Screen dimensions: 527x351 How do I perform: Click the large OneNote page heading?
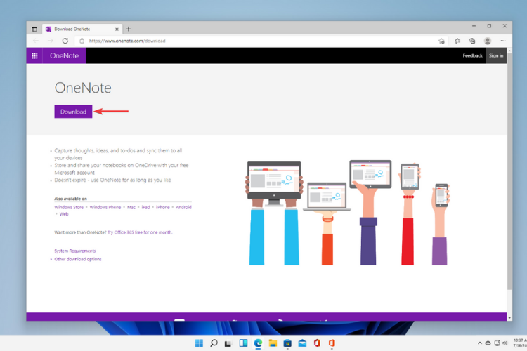pyautogui.click(x=83, y=88)
